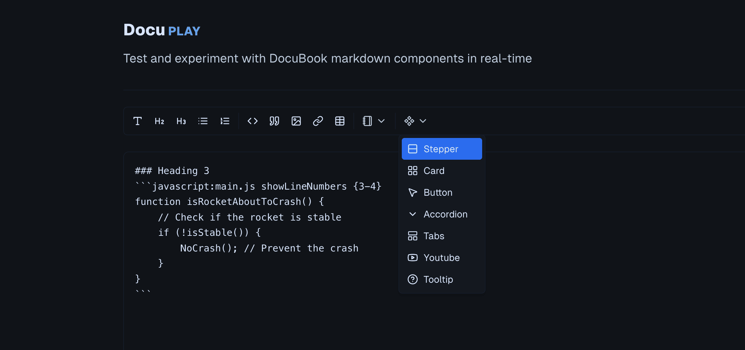Select the Accordion component option
Screen dimensions: 745x350
click(x=445, y=214)
